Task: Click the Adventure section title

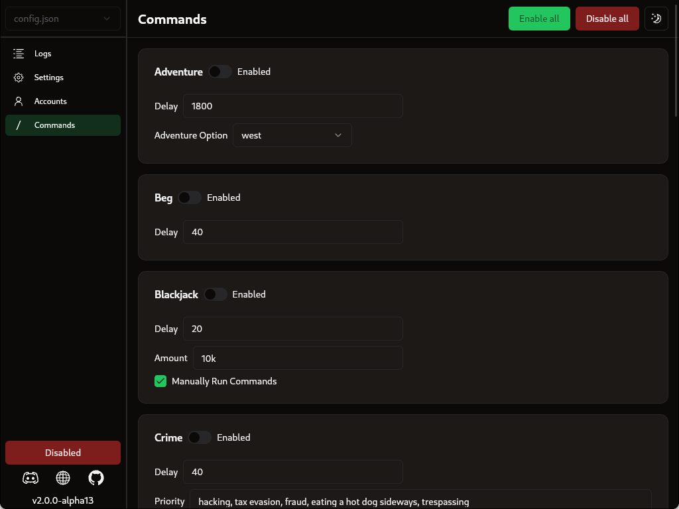Action: pyautogui.click(x=178, y=72)
